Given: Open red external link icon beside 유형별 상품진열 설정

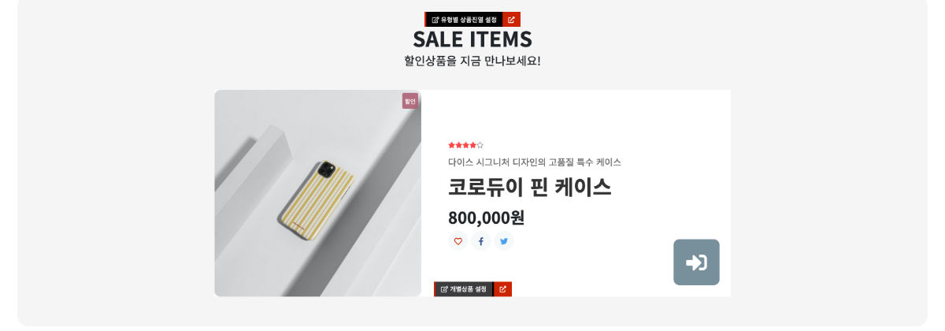Looking at the screenshot, I should [x=511, y=20].
